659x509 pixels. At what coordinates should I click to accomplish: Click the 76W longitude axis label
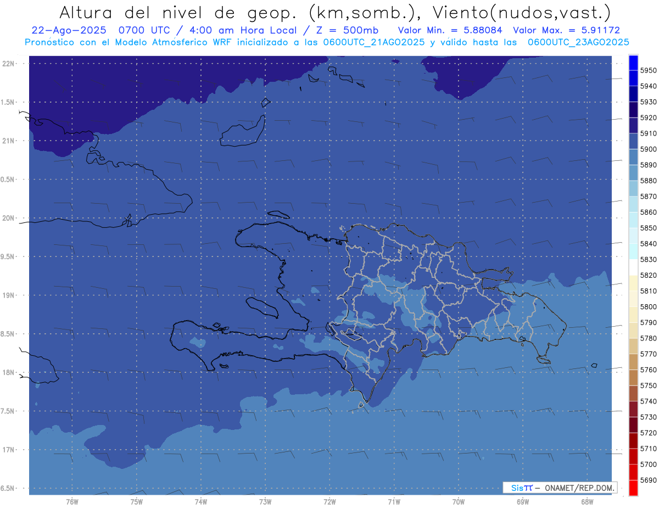pyautogui.click(x=72, y=501)
